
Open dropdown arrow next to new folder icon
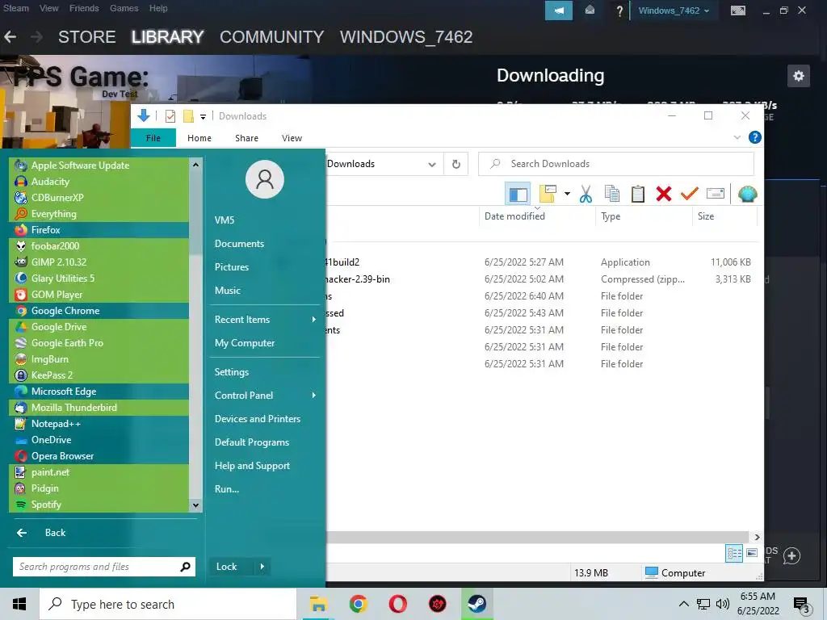tap(567, 194)
